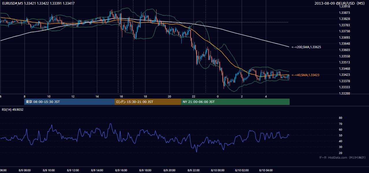Viewport: 369px width, 173px height.
Task: Click price axis value 1.33468
Action: 344,69
